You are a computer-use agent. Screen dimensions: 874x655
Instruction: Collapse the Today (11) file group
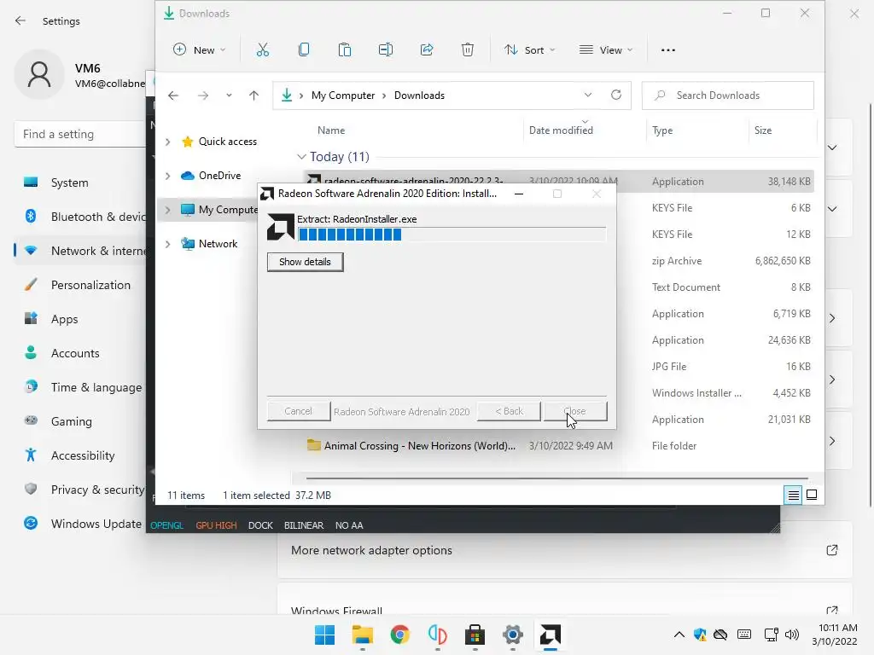click(301, 157)
